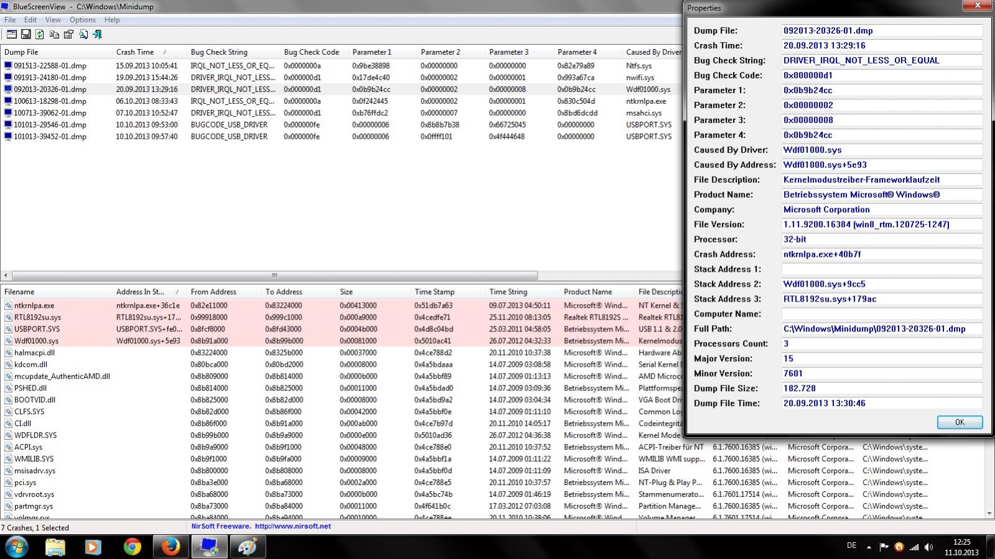Show hidden tray icons arrow
This screenshot has height=559, width=995.
[x=869, y=547]
